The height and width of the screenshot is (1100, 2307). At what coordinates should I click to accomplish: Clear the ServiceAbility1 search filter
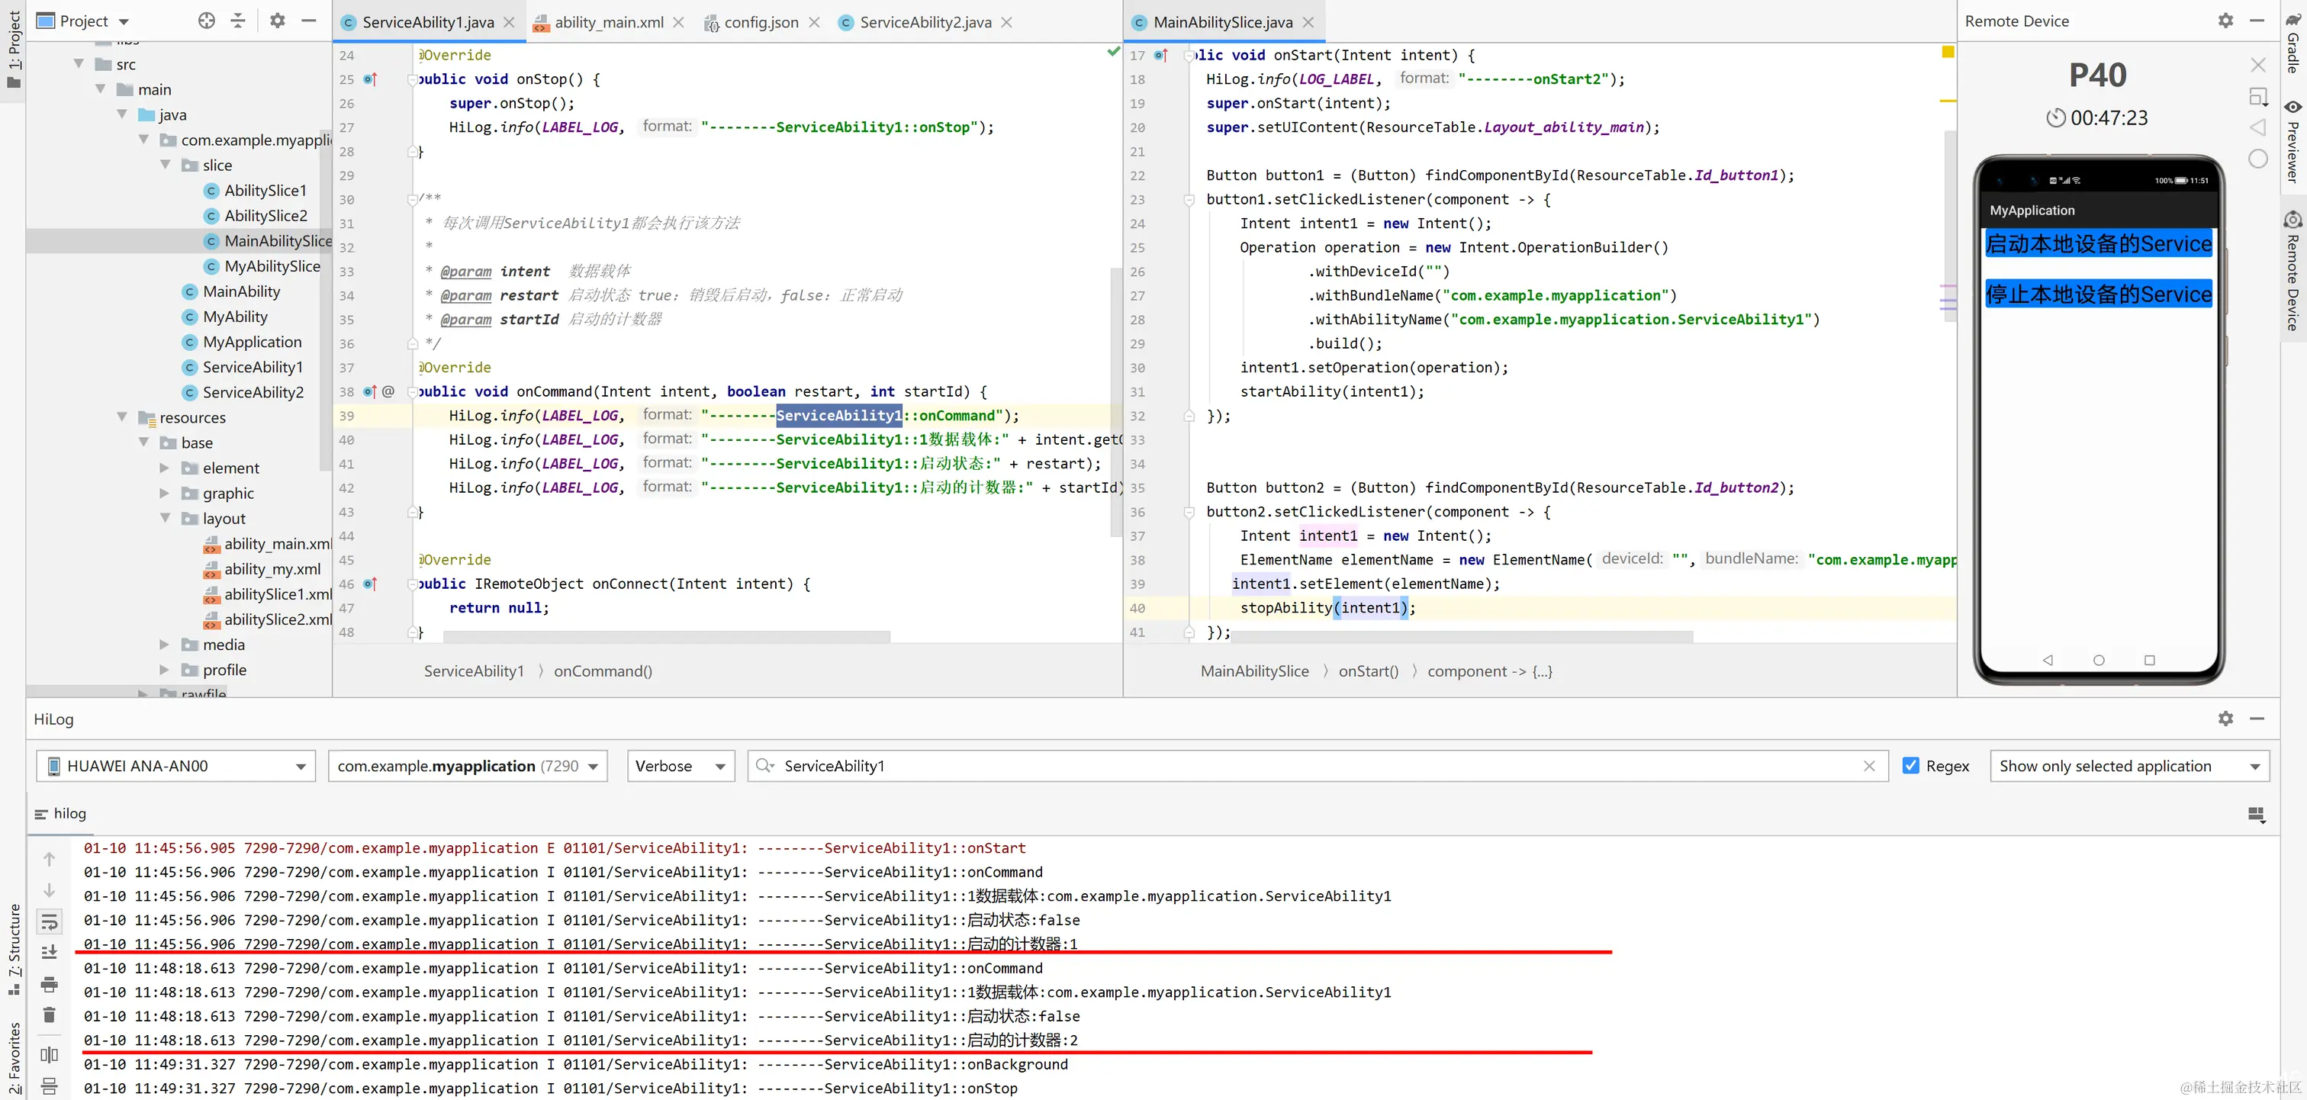point(1869,766)
